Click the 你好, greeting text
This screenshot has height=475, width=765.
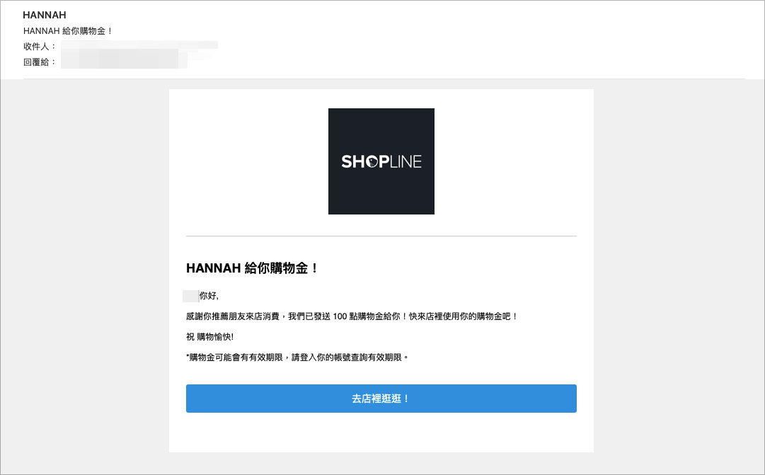pos(209,296)
